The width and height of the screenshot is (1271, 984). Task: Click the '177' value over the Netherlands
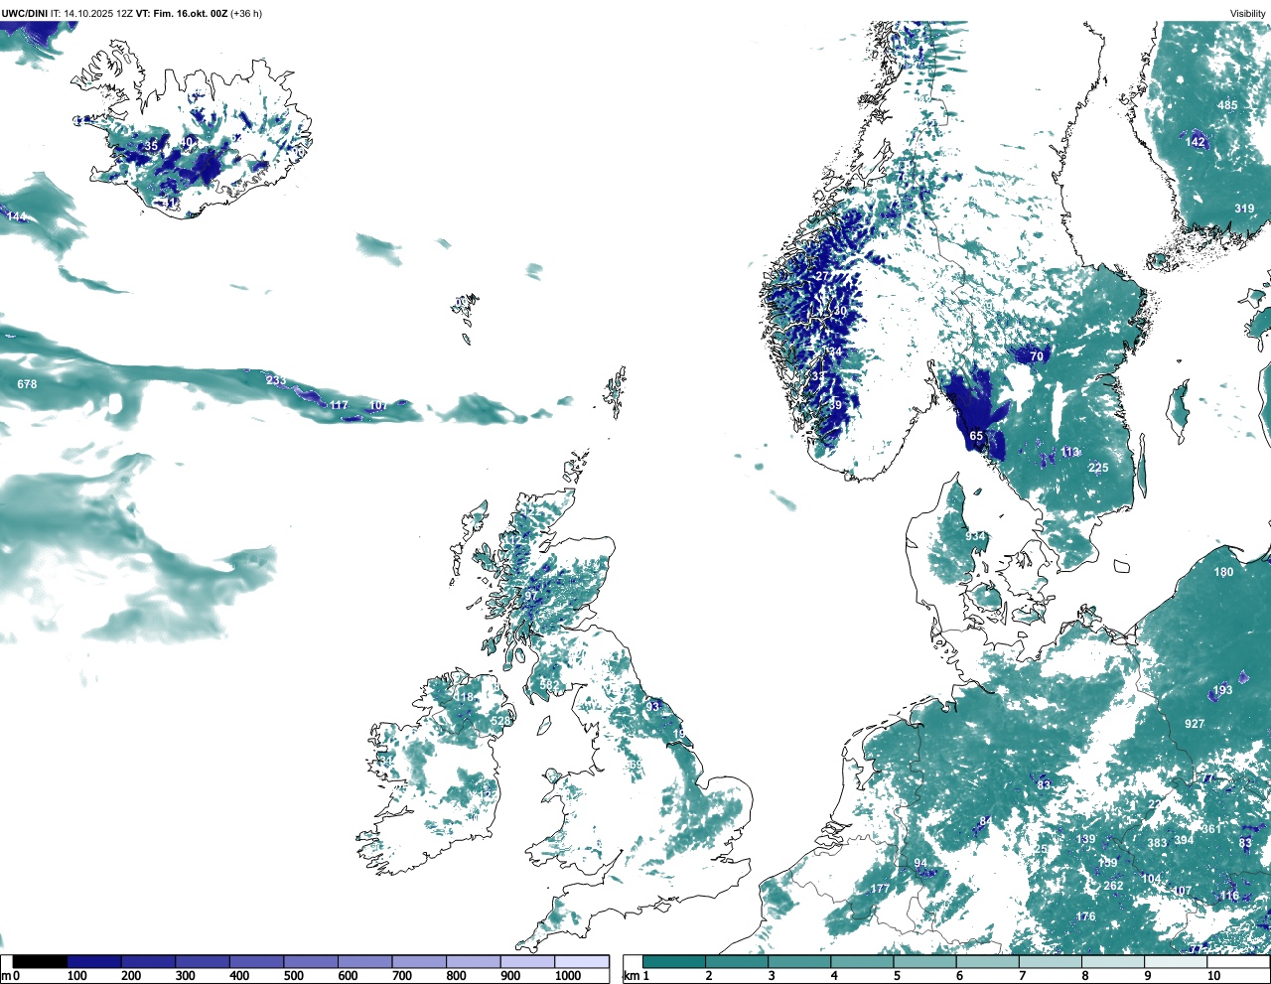(x=880, y=889)
